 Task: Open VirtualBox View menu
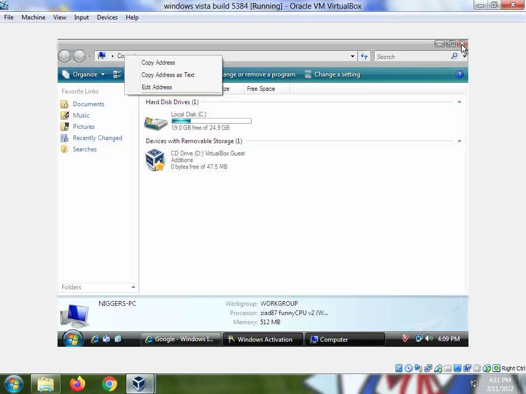tap(60, 17)
